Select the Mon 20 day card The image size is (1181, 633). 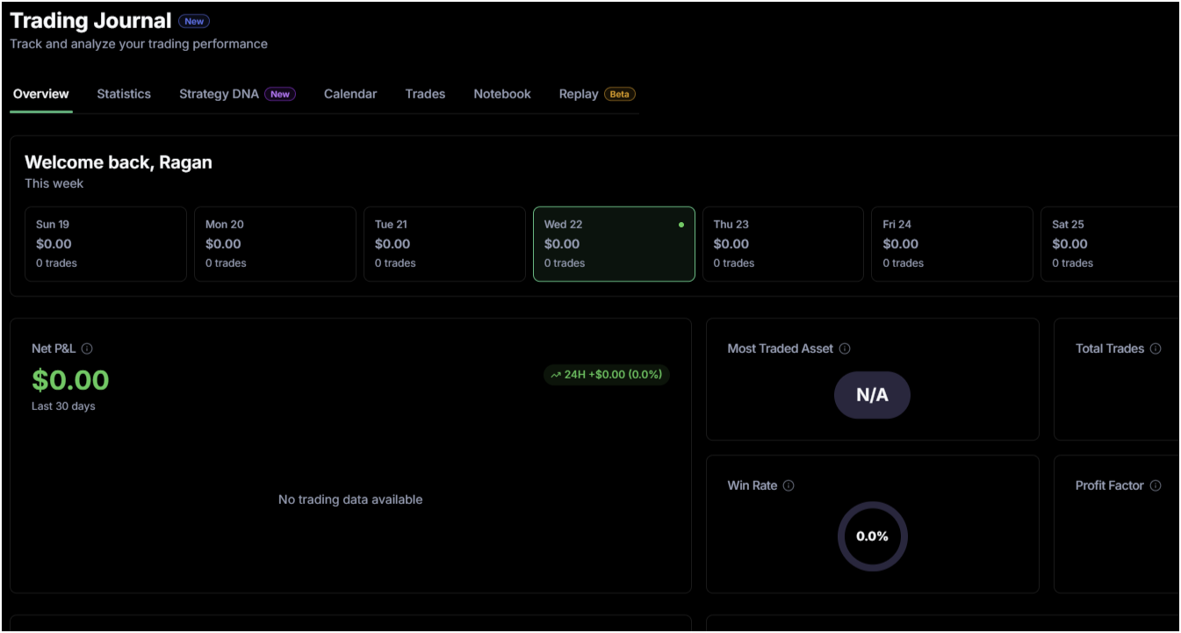[275, 244]
